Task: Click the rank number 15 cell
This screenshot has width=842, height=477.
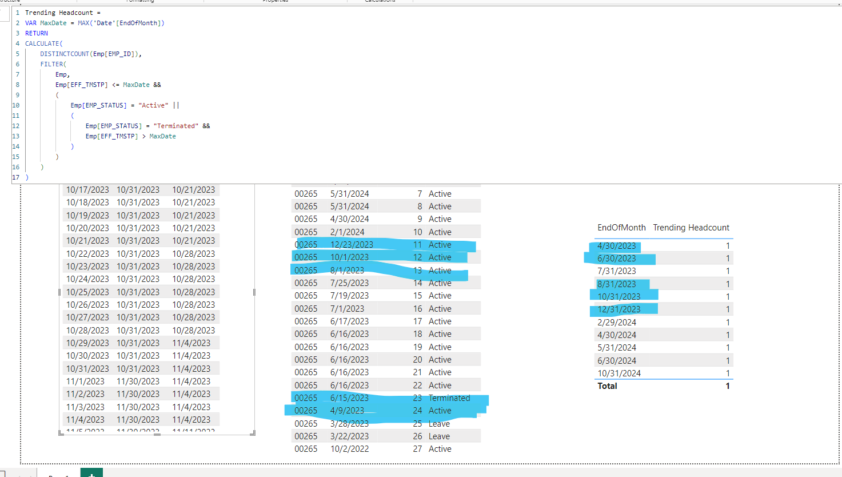Action: tap(418, 296)
